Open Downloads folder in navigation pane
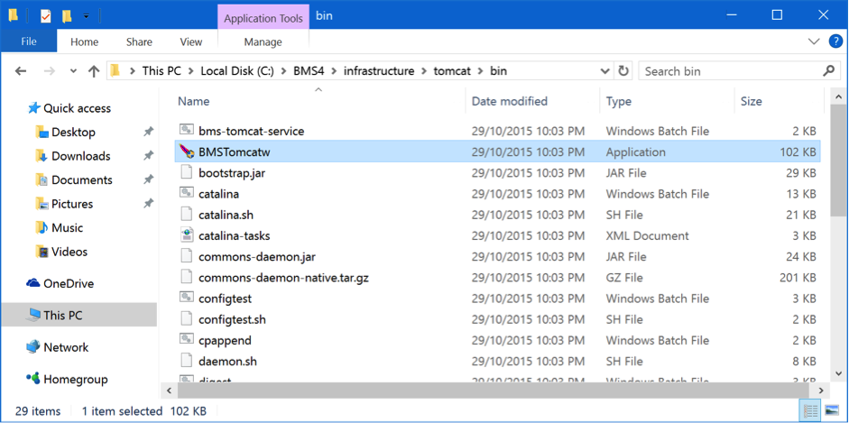849x423 pixels. click(80, 156)
